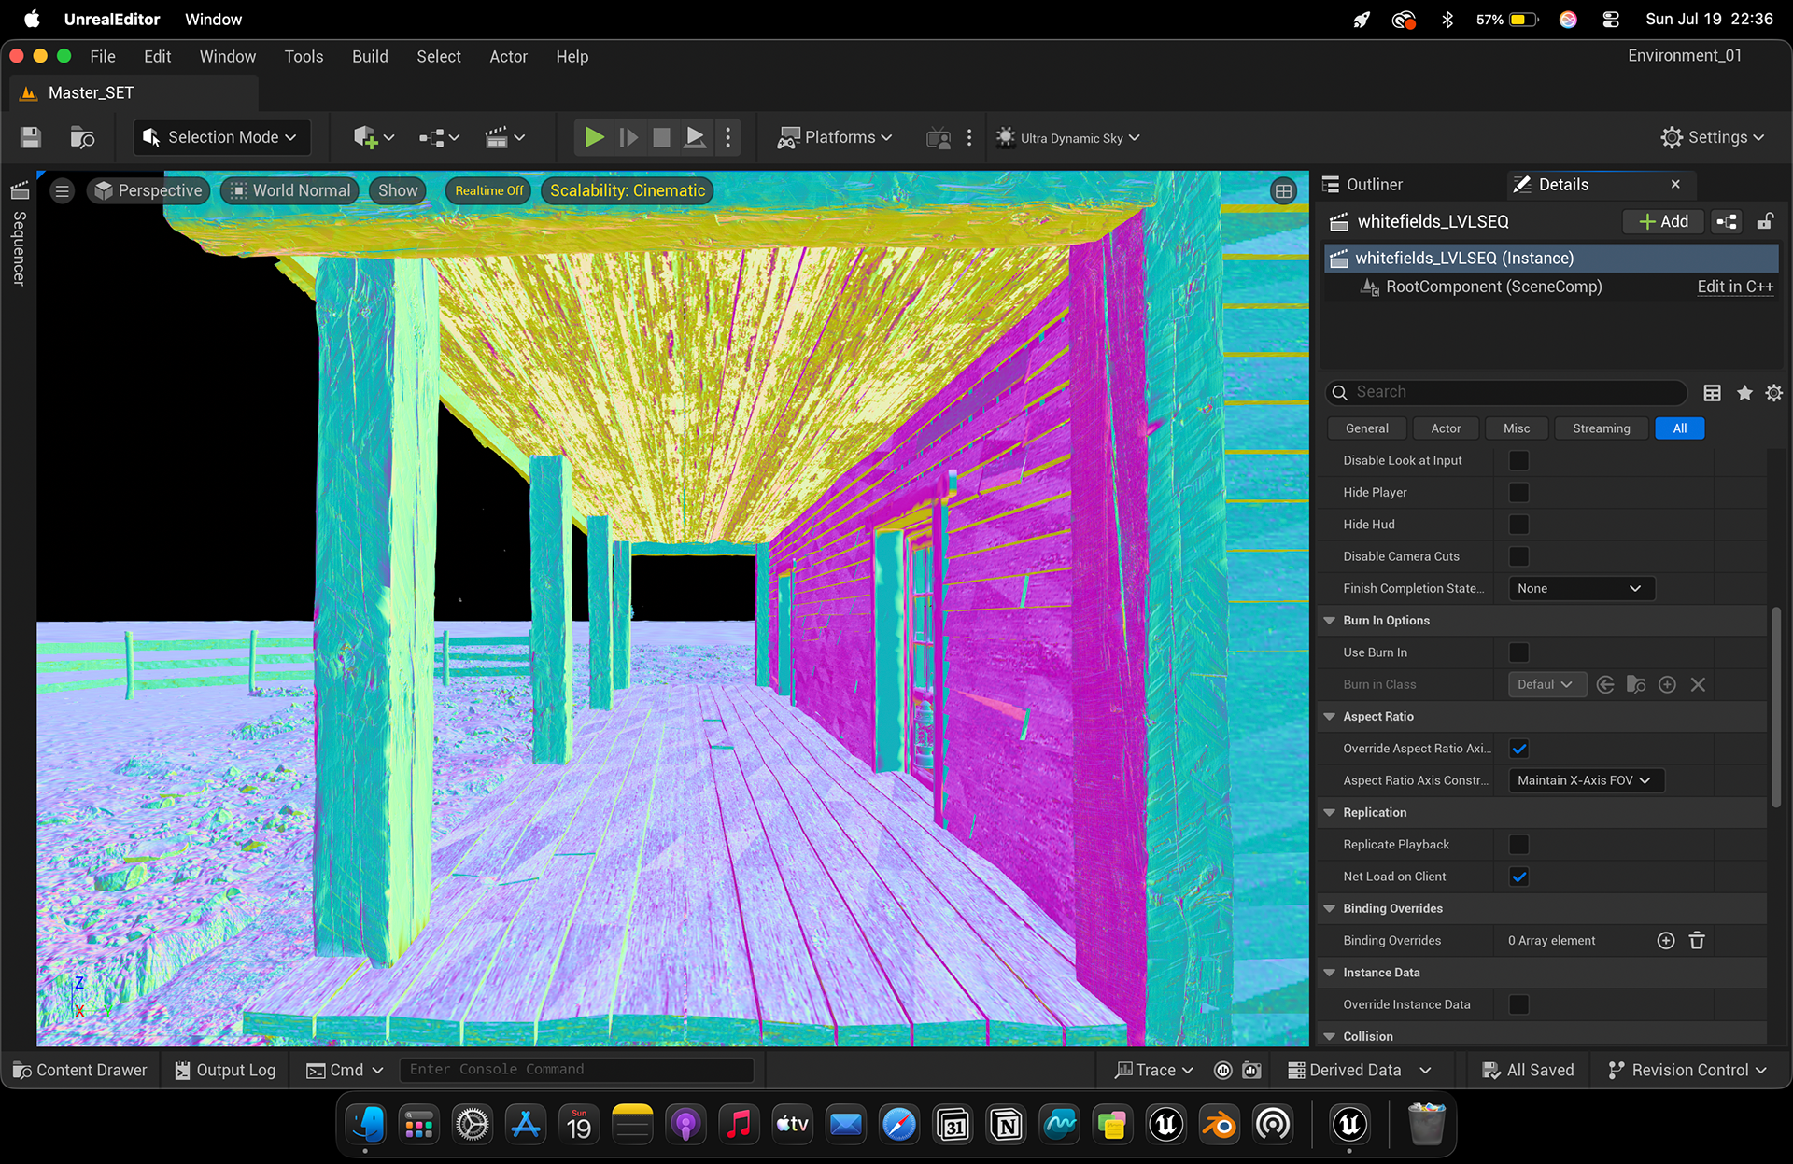Enable the Hide Player checkbox
1793x1164 pixels.
(x=1519, y=493)
